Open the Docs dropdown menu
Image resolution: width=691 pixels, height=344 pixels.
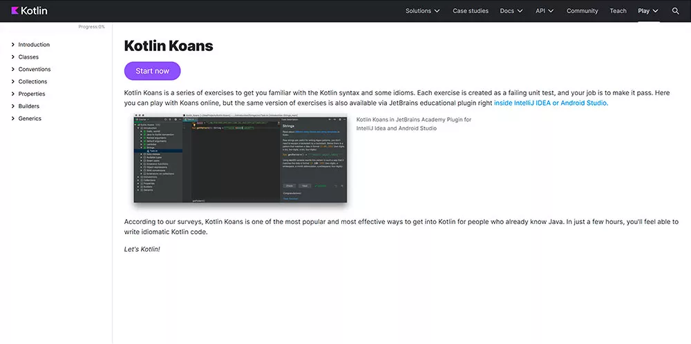[x=511, y=11]
